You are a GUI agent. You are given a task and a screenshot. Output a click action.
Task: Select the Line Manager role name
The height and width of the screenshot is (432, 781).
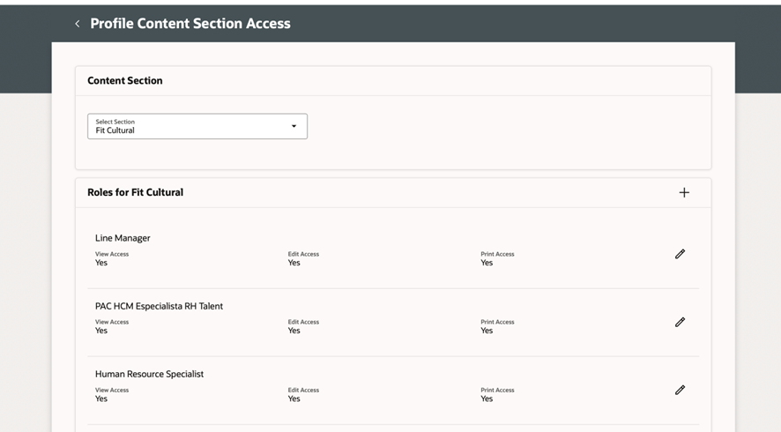pos(123,238)
